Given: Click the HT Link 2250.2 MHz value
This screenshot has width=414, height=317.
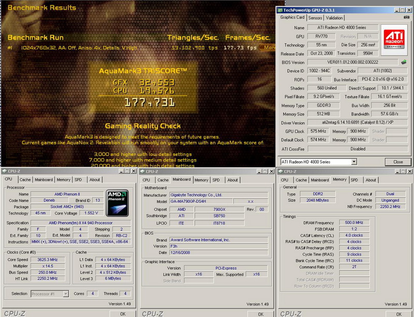Looking at the screenshot, I should [x=48, y=278].
